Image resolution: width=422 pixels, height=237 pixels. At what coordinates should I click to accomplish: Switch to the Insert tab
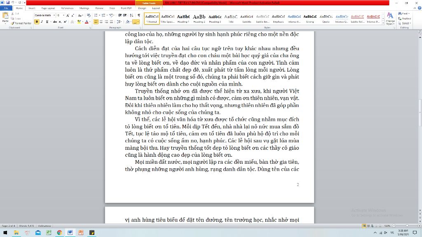[32, 8]
